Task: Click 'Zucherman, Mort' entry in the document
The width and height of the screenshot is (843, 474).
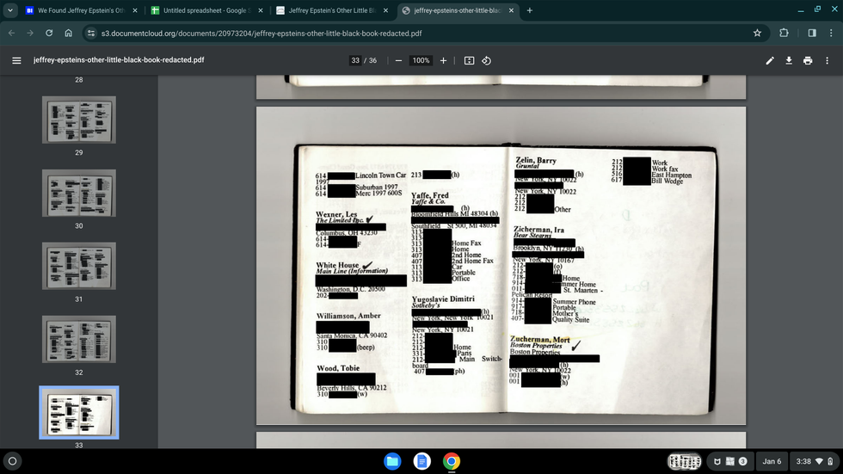Action: point(540,340)
